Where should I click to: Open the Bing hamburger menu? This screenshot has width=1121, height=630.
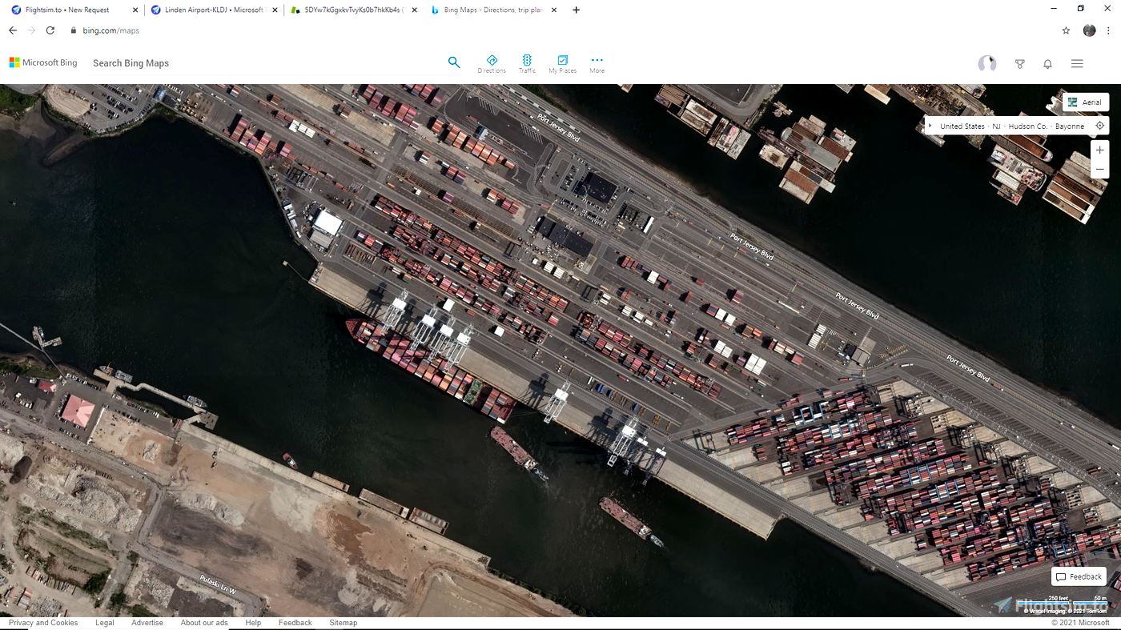pos(1077,62)
